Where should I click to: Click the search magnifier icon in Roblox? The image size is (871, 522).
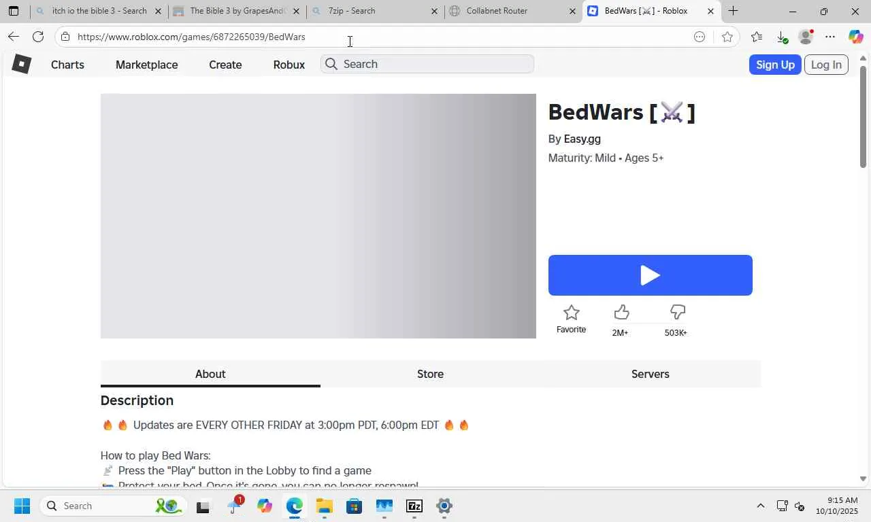point(331,64)
